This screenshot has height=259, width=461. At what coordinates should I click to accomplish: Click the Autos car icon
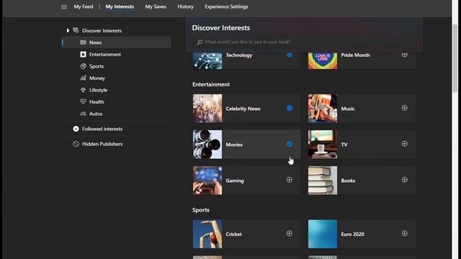pos(84,114)
